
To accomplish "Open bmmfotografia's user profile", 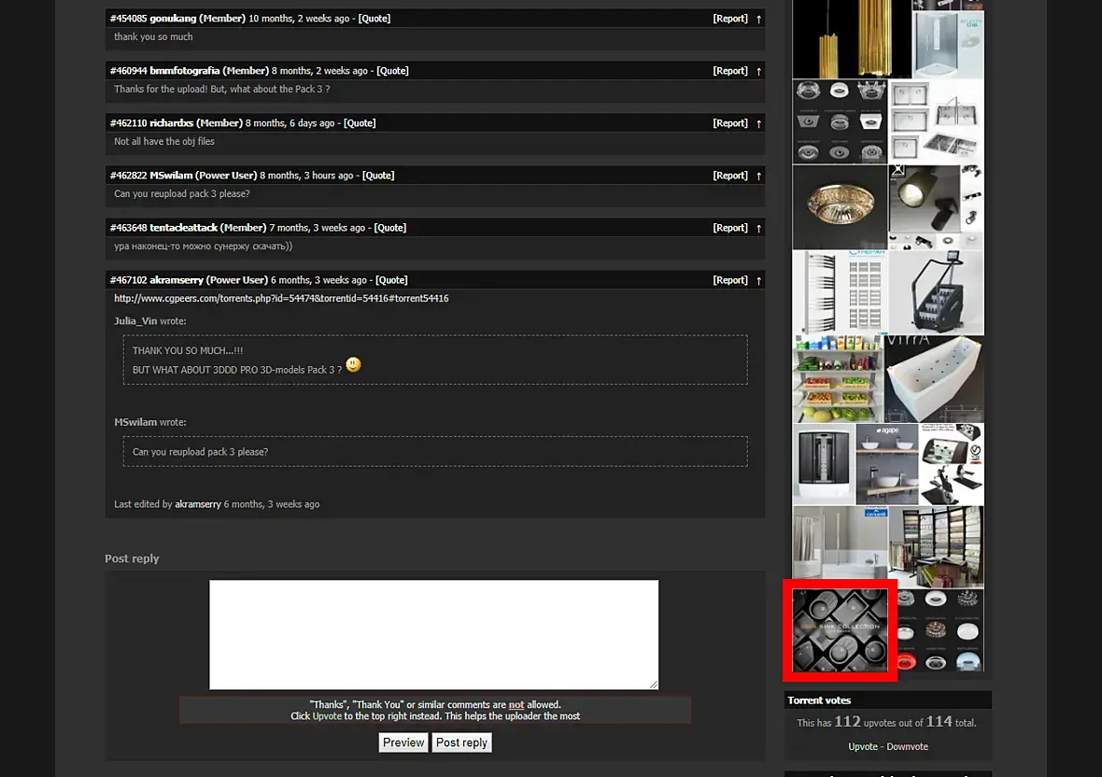I will (185, 70).
